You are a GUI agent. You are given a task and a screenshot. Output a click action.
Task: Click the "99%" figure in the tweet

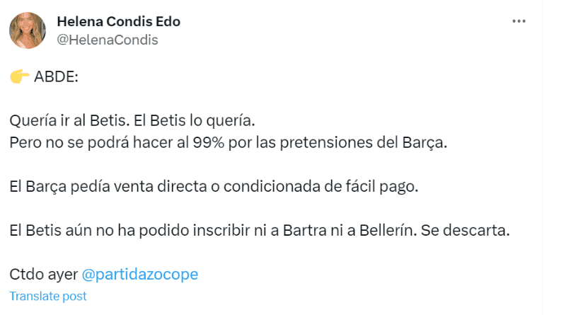[x=212, y=142]
